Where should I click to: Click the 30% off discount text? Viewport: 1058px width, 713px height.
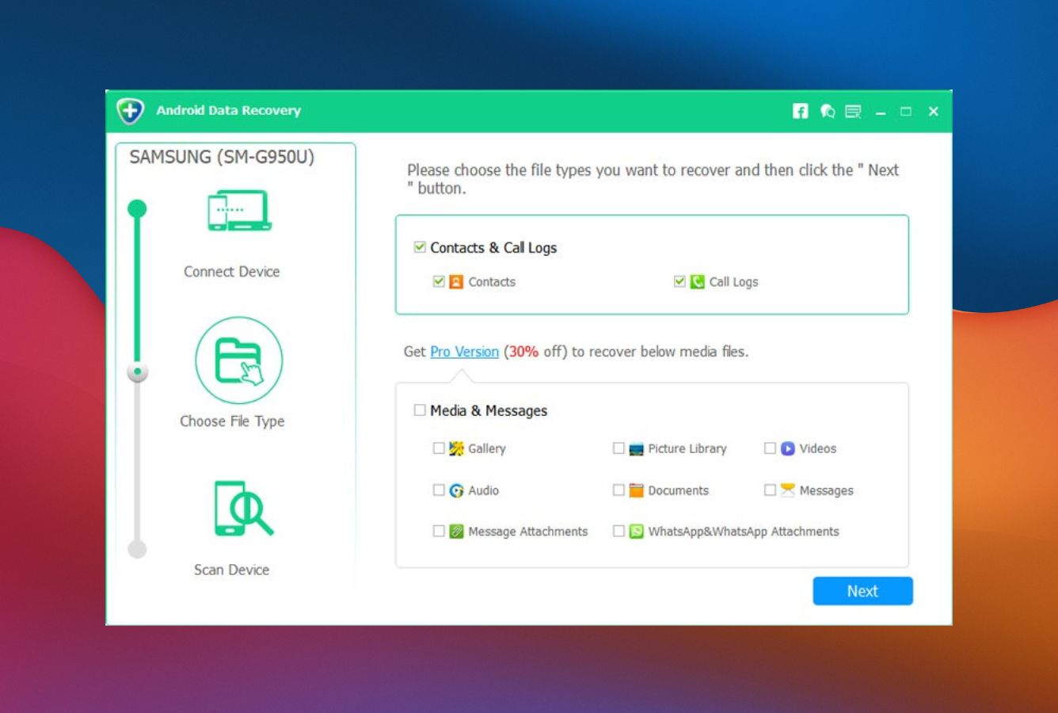coord(535,352)
